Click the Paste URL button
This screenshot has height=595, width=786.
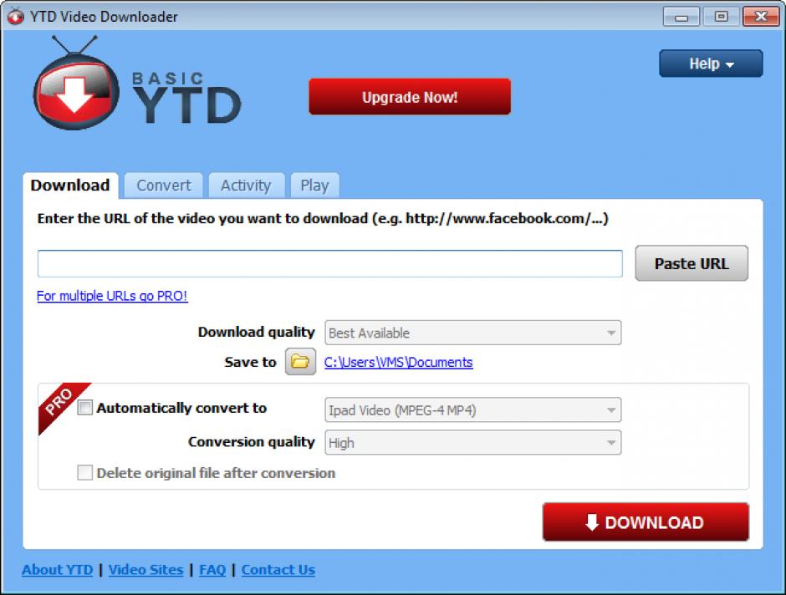pyautogui.click(x=692, y=263)
